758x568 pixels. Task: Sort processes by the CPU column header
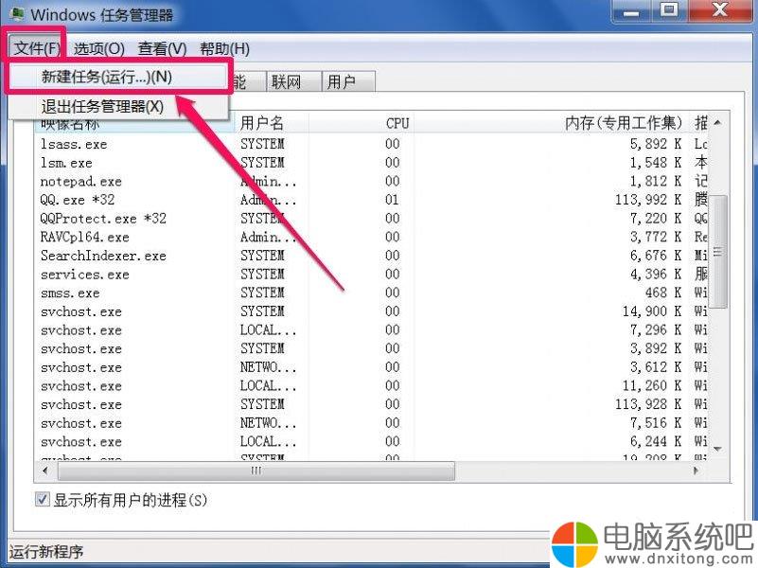[x=361, y=123]
